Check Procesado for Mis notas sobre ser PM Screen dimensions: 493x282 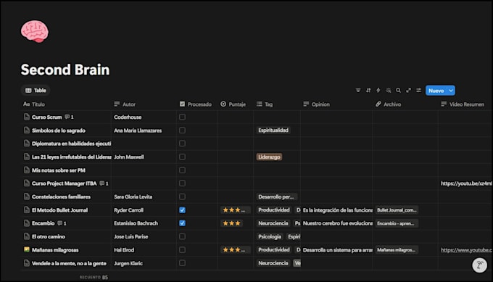point(182,170)
